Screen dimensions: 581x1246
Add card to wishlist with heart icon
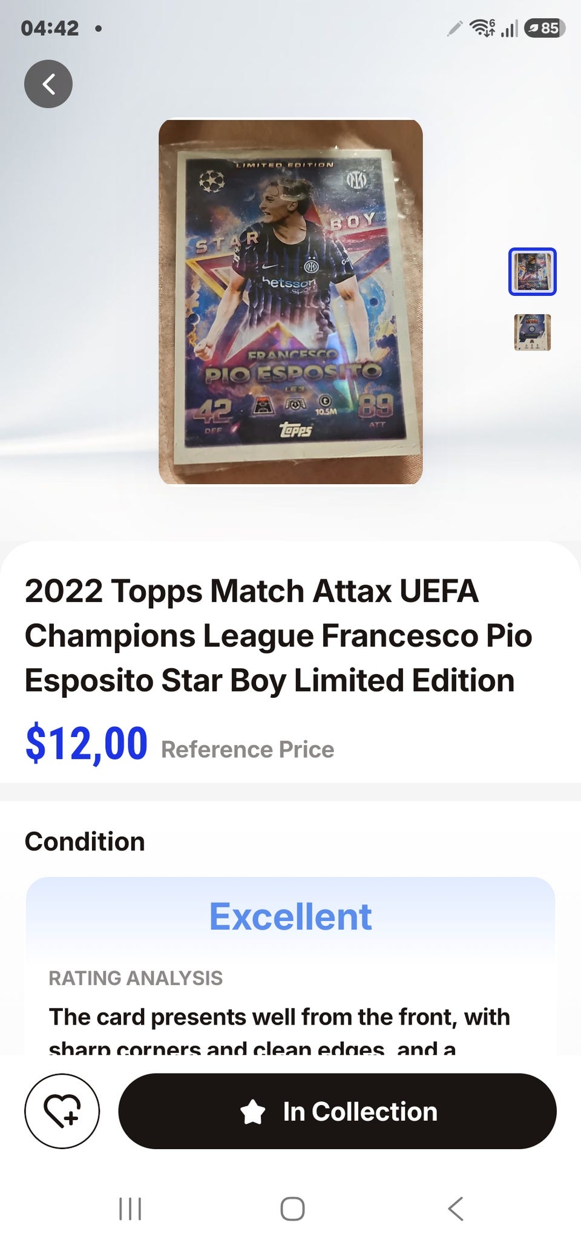(x=62, y=1111)
